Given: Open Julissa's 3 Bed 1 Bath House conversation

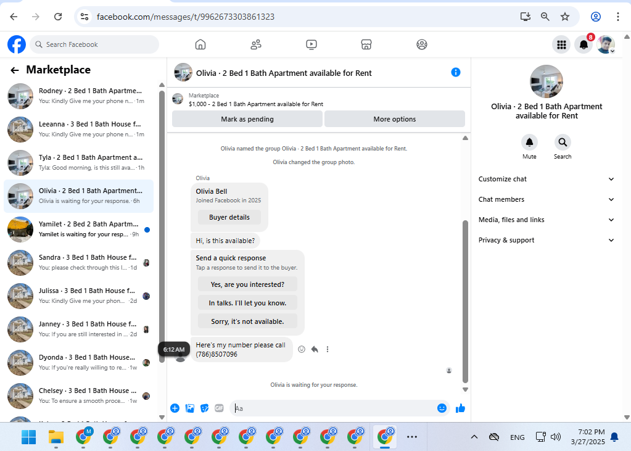Looking at the screenshot, I should click(x=79, y=296).
